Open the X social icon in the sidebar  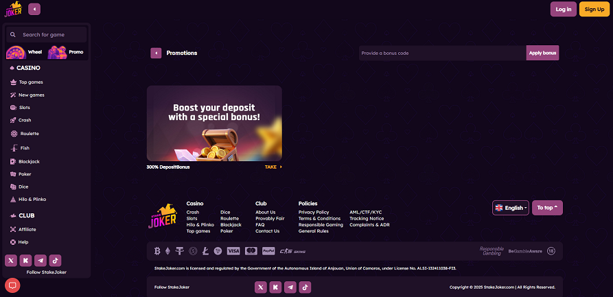tap(11, 260)
